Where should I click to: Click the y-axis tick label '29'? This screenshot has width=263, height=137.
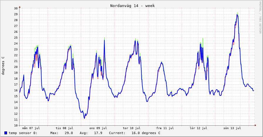coord(16,14)
